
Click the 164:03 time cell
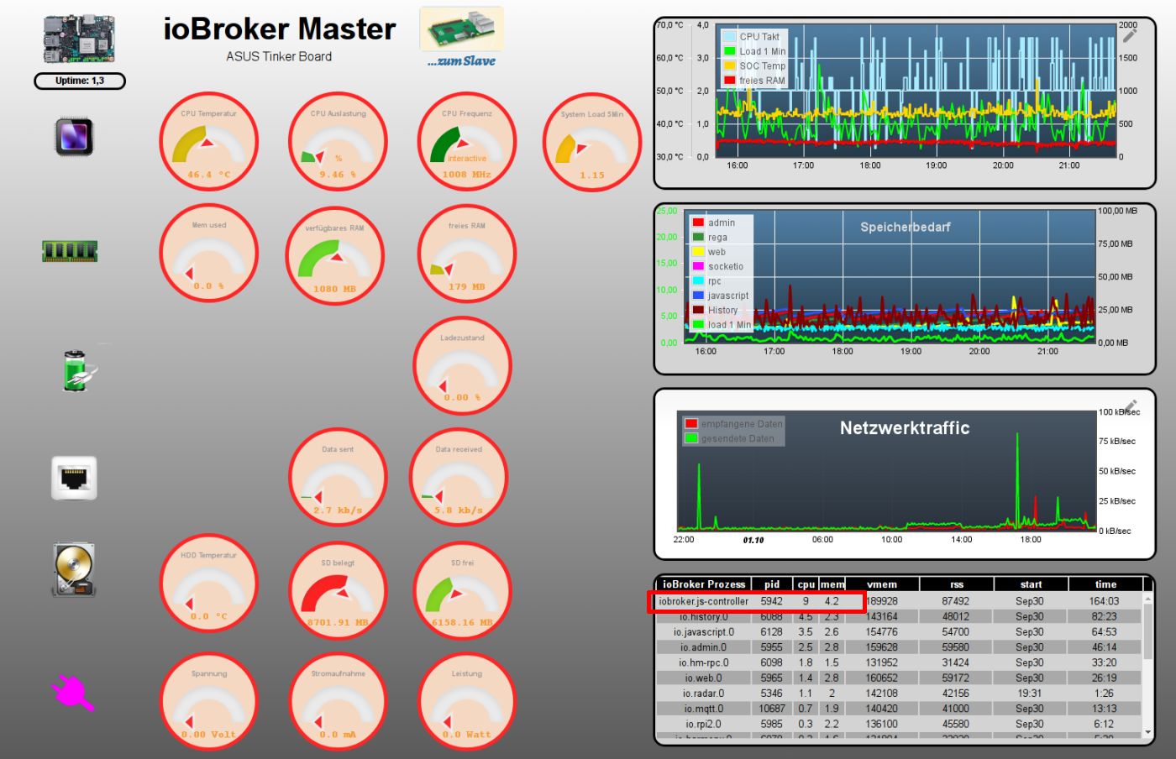point(1104,601)
